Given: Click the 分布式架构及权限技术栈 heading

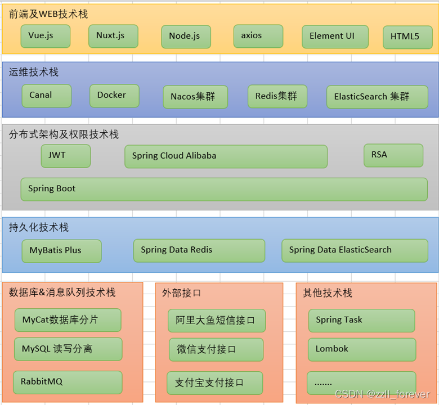Looking at the screenshot, I should (64, 134).
